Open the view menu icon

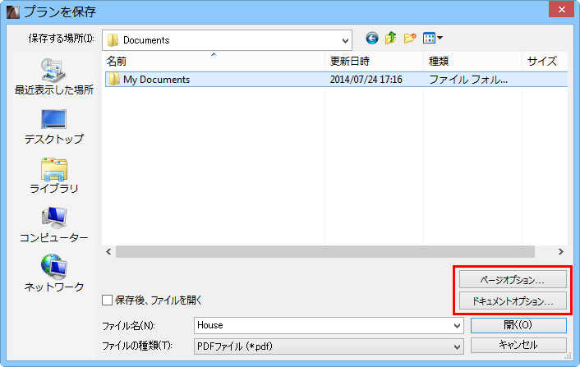432,38
